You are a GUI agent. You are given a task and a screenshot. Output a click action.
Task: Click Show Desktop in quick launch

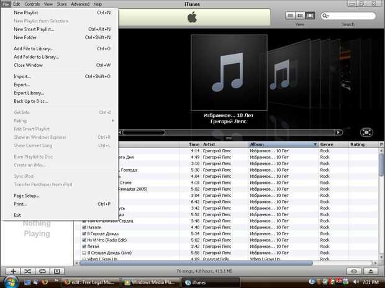(27, 282)
